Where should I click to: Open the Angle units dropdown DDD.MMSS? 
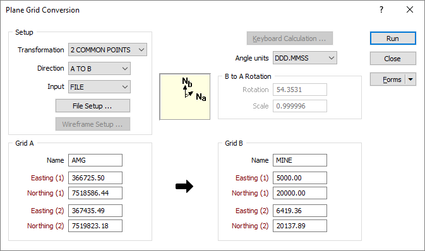[x=304, y=58]
